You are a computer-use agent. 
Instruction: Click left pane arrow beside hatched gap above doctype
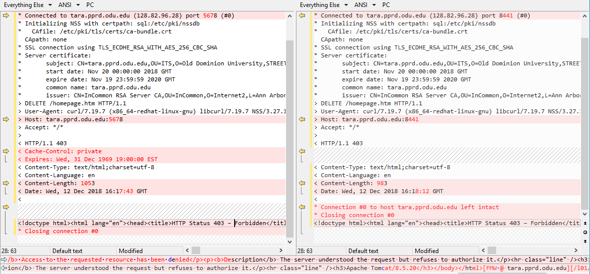[x=5, y=207]
